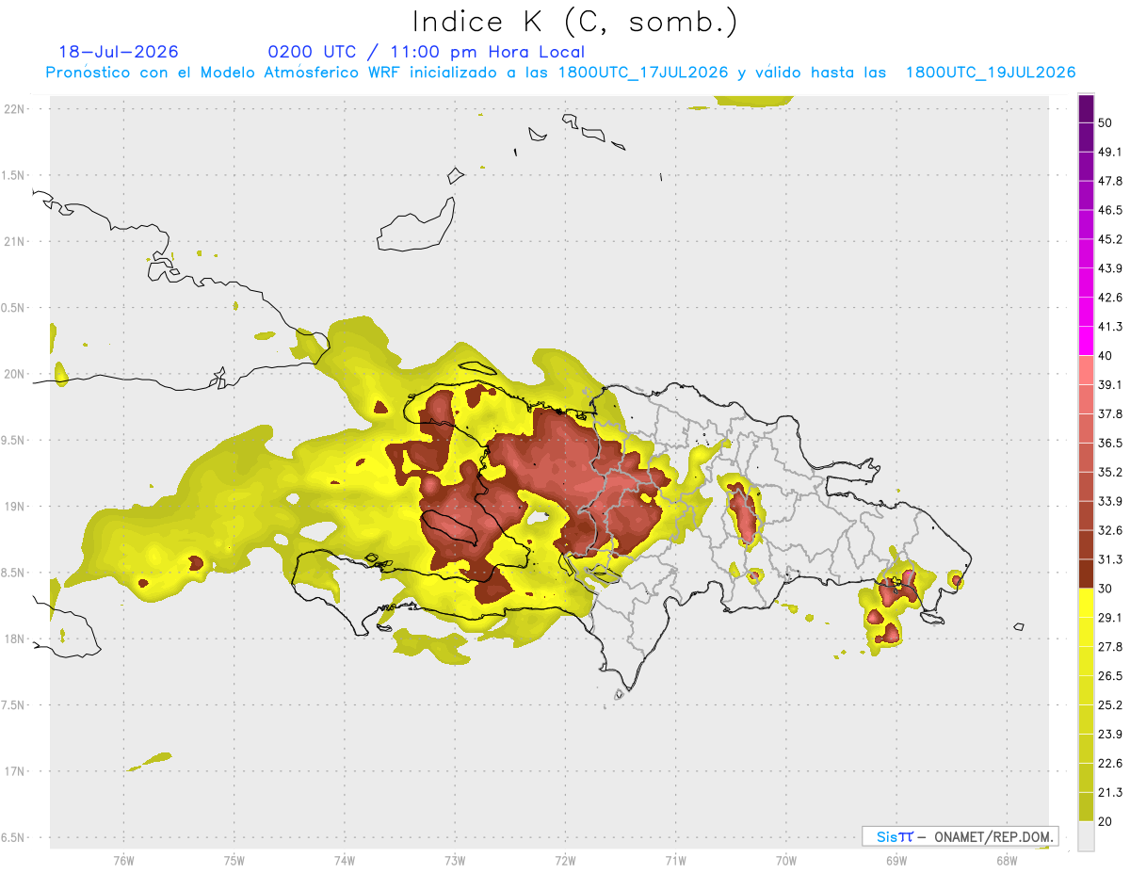The image size is (1130, 873).
Task: Click the colorbar value 41.3
Action: coord(1110,327)
